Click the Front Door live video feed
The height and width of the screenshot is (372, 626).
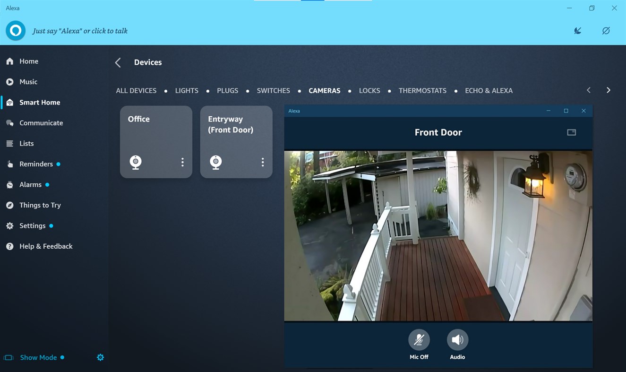point(438,236)
